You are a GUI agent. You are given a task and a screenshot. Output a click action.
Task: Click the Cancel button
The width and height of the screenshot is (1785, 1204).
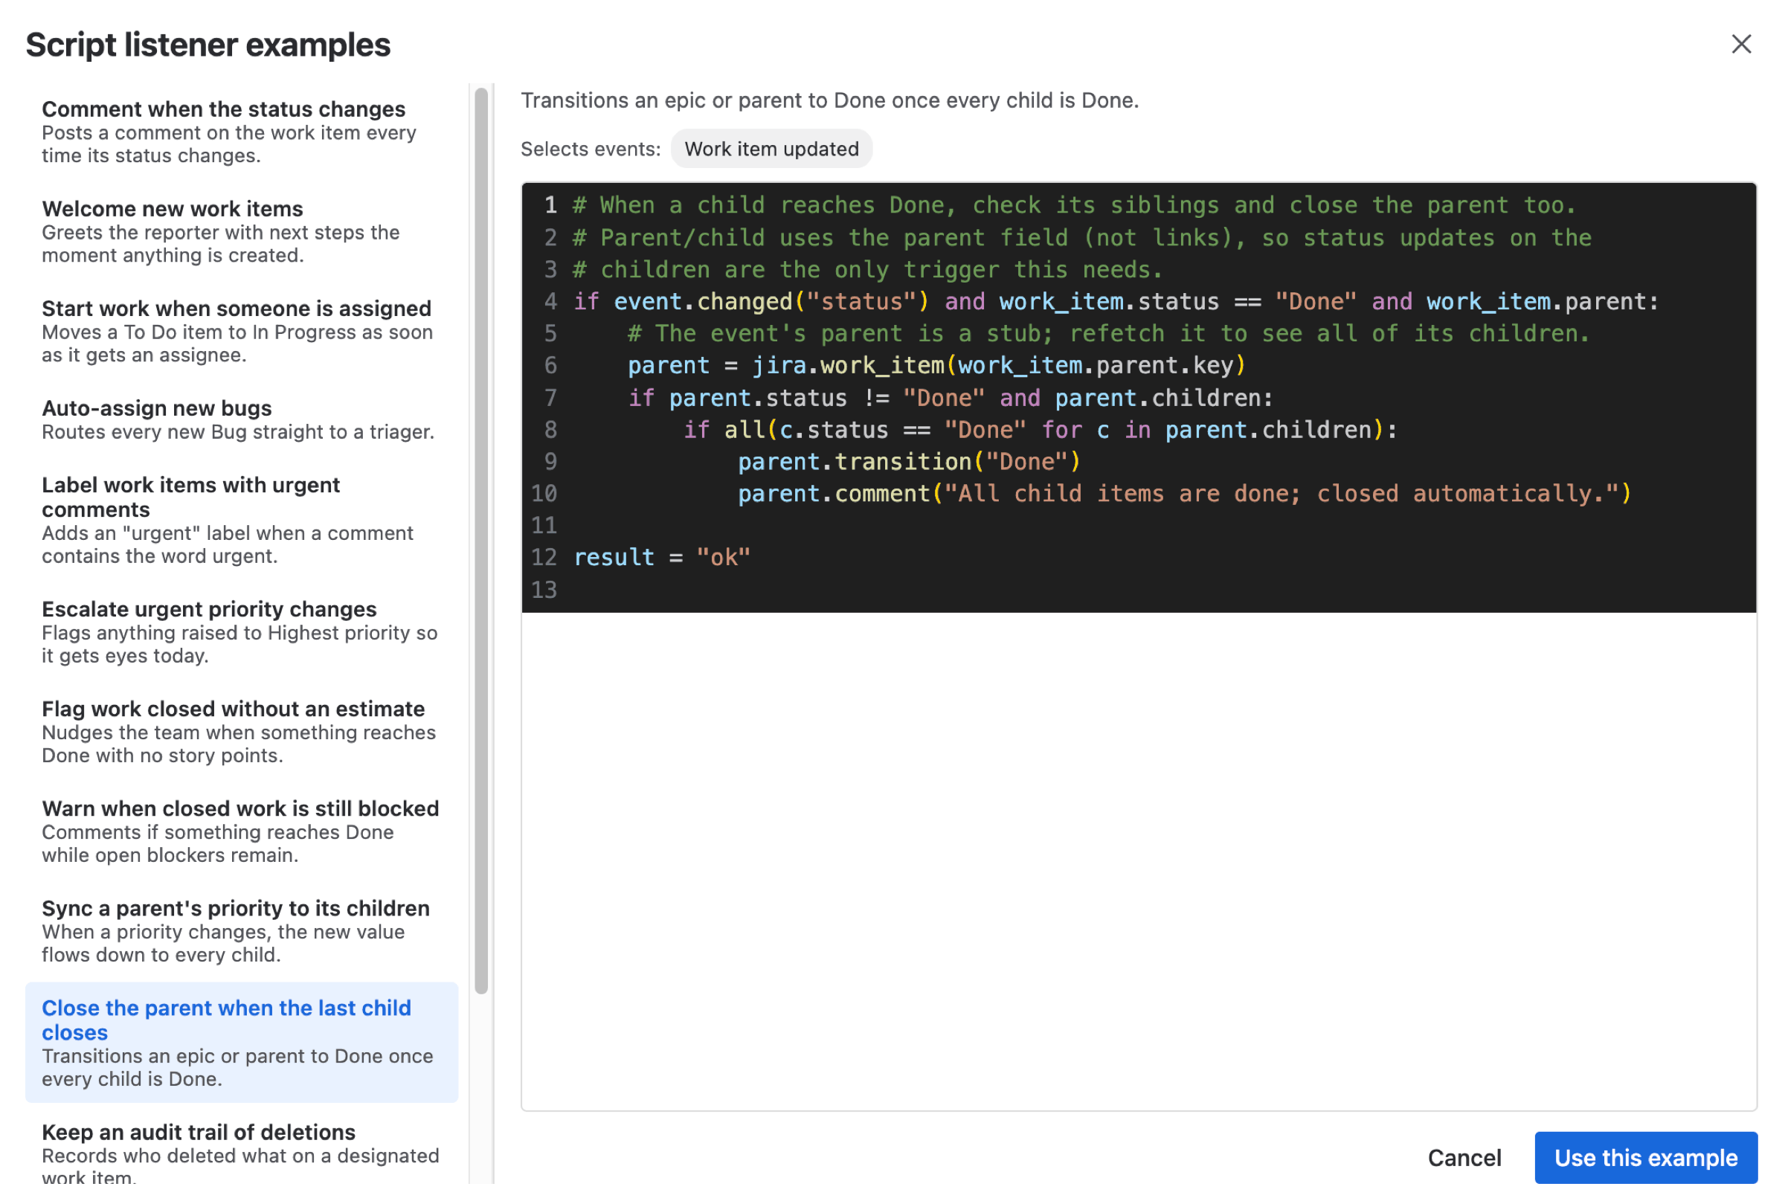[x=1464, y=1157]
